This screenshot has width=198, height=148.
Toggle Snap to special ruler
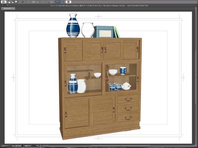pyautogui.click(x=59, y=2)
